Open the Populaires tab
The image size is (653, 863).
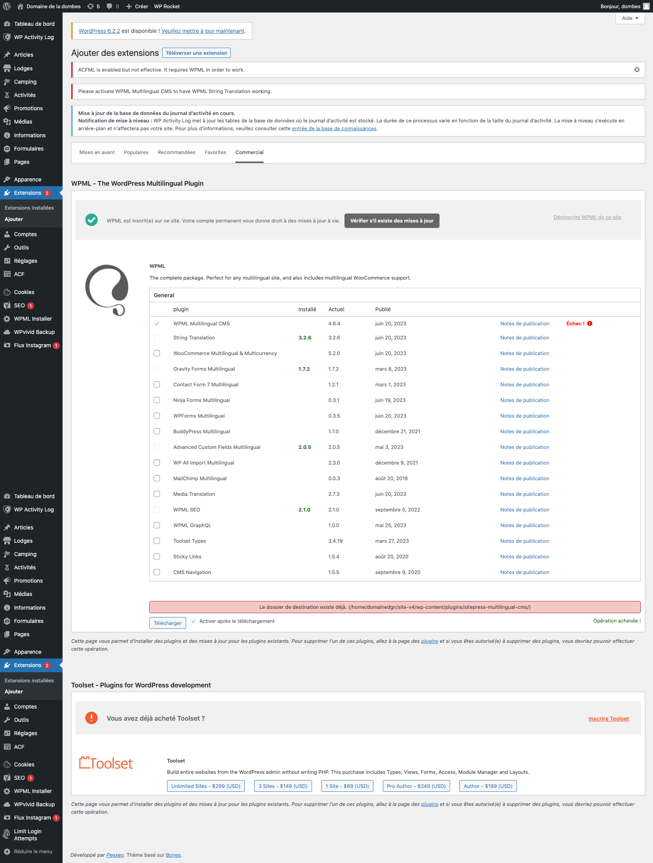click(136, 153)
